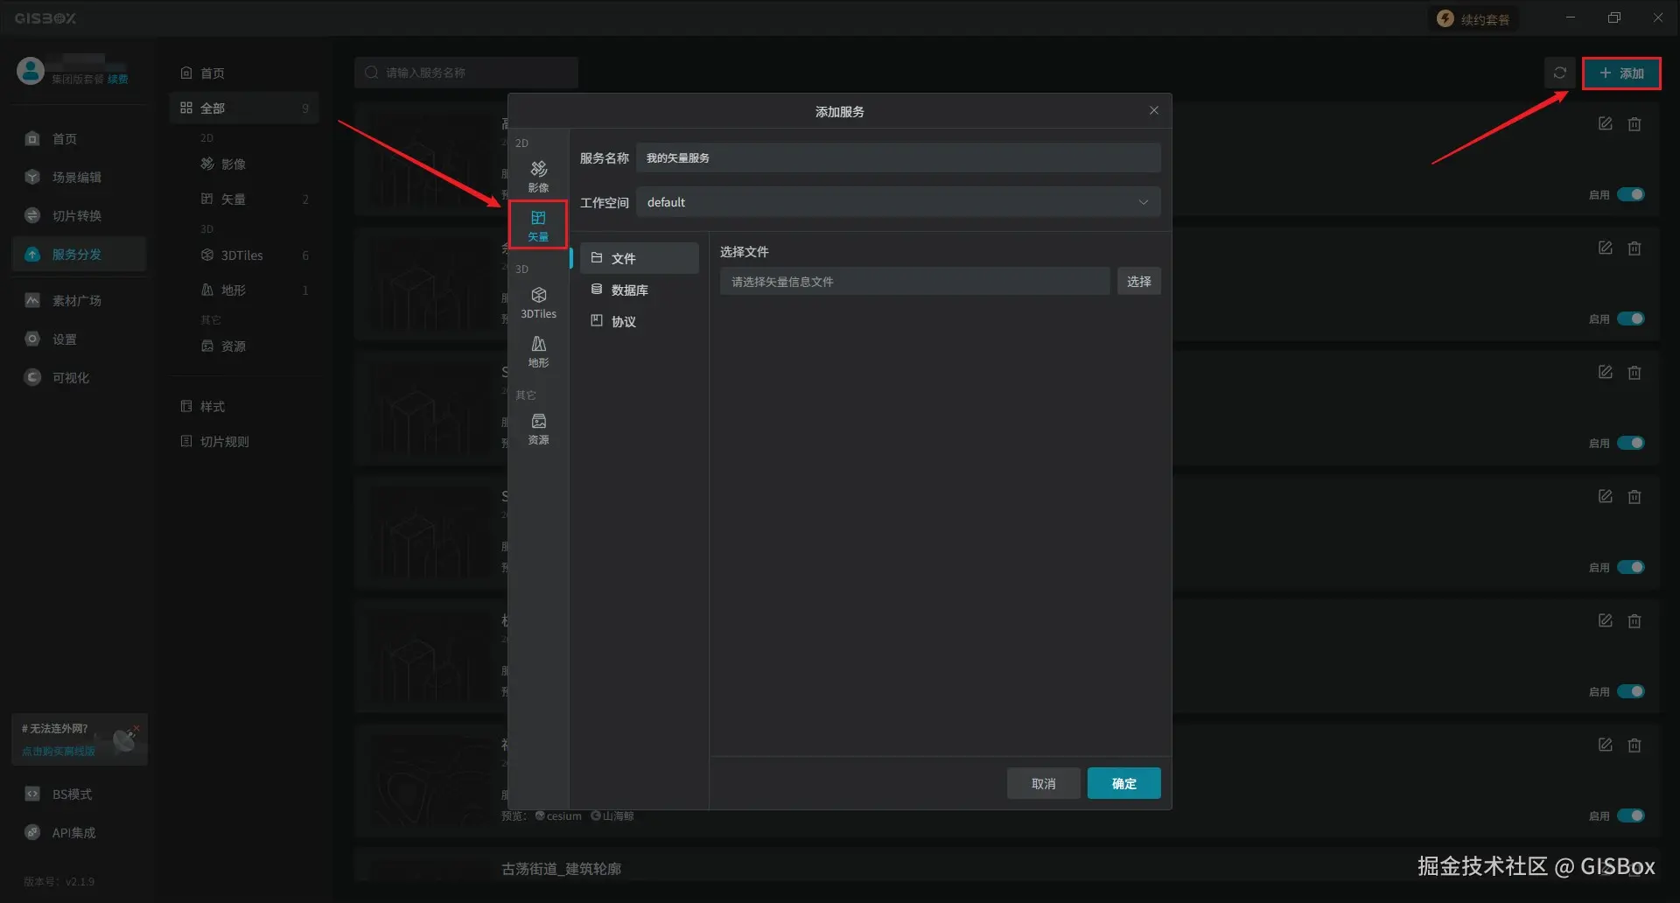Toggle 启用 switch of fifth service row
The image size is (1680, 903).
tap(1630, 691)
